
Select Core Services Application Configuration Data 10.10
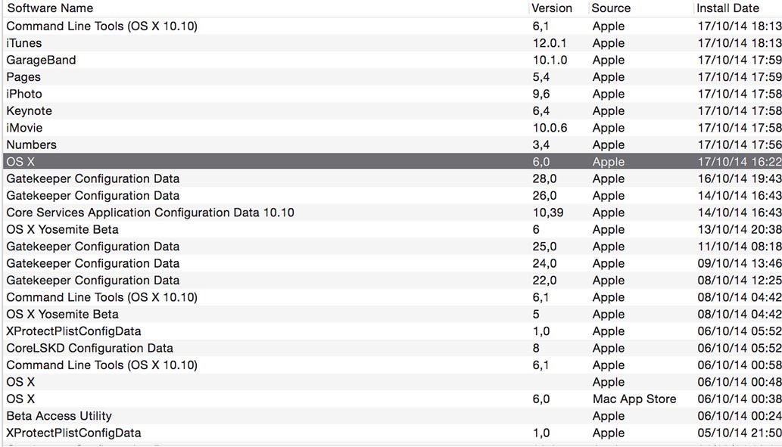click(x=392, y=213)
